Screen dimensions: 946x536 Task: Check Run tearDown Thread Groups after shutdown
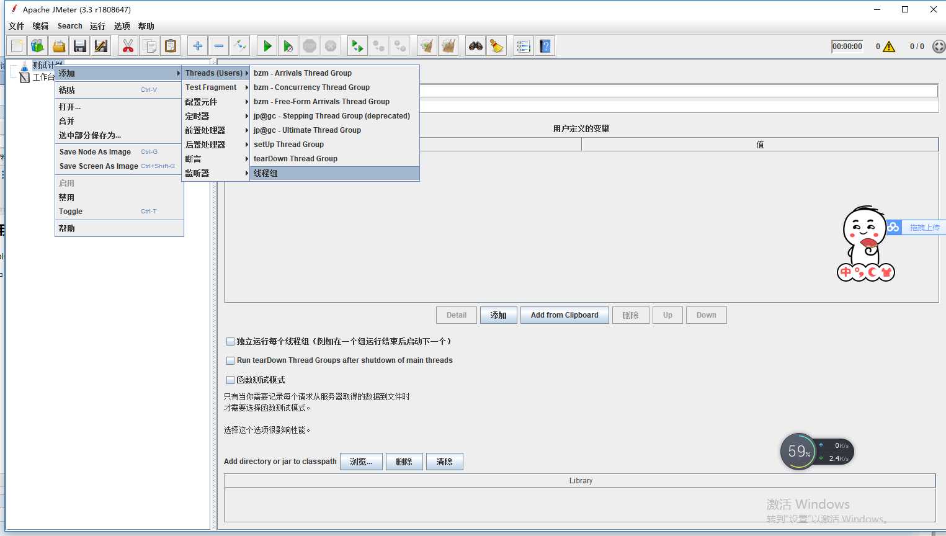point(230,360)
